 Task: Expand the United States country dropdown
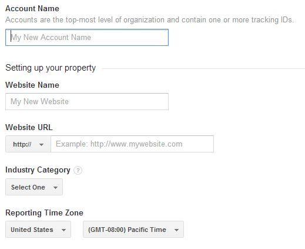(38, 230)
